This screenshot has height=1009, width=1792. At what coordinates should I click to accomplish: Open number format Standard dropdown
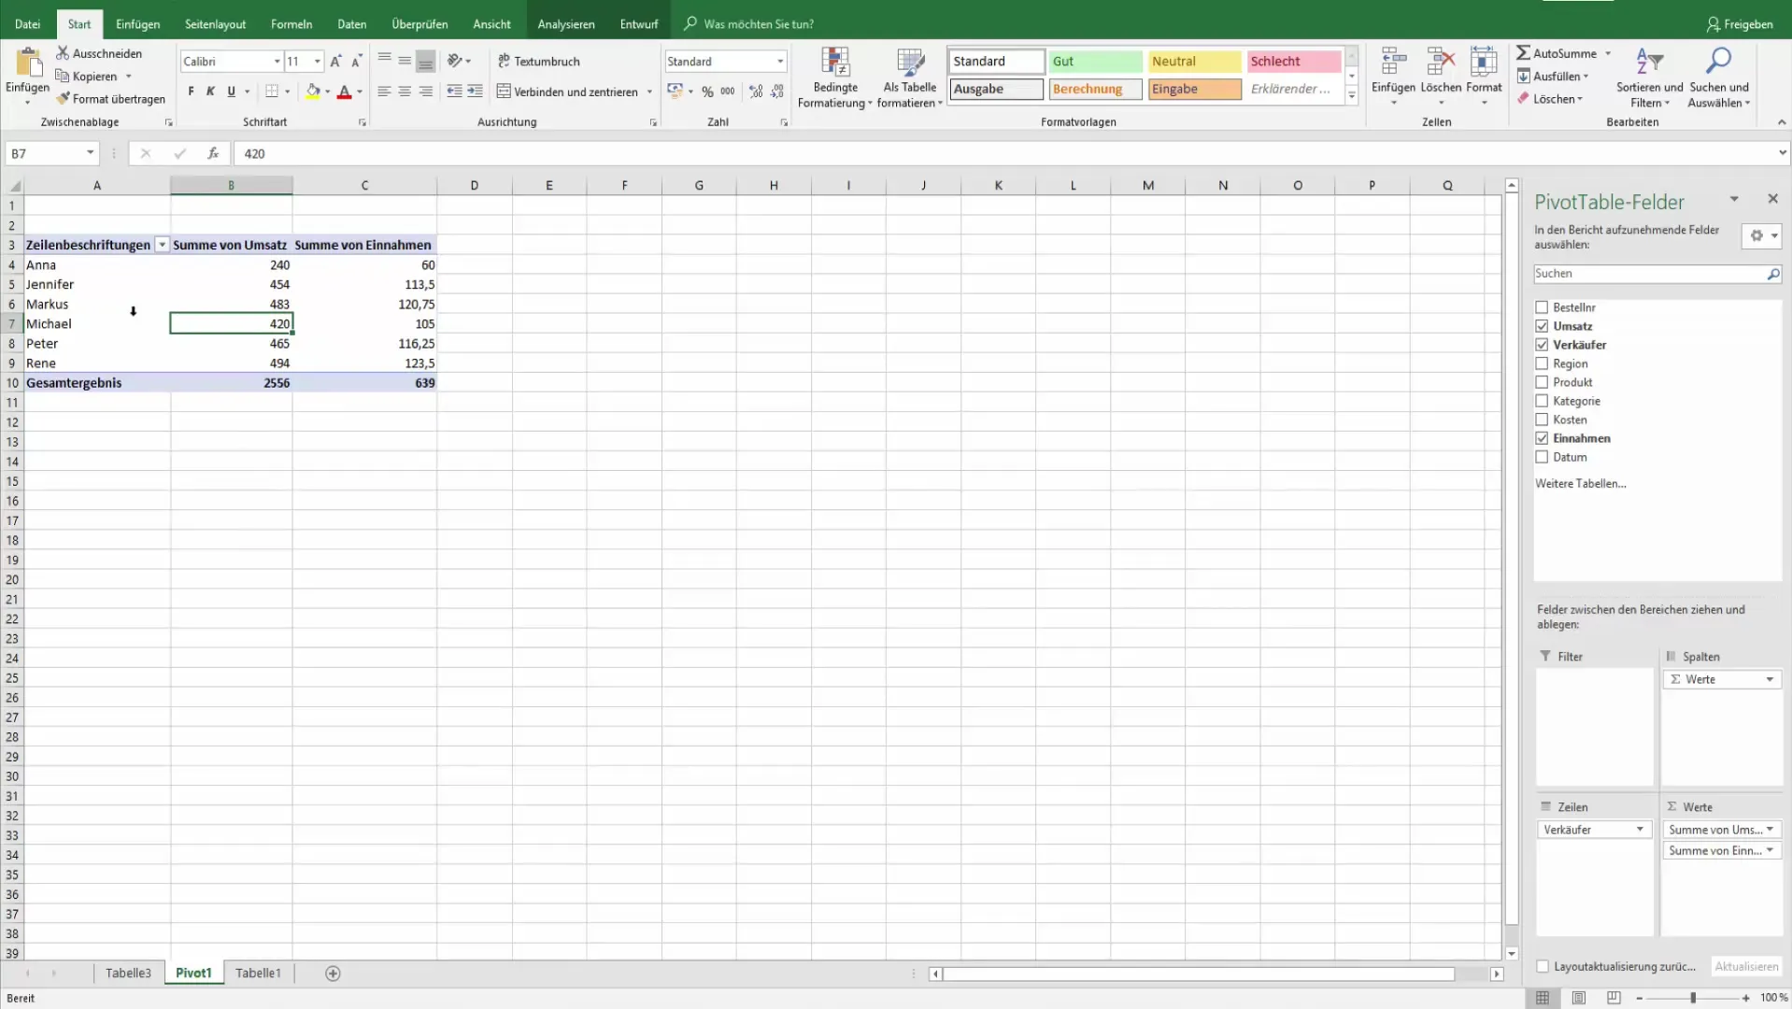click(x=780, y=62)
